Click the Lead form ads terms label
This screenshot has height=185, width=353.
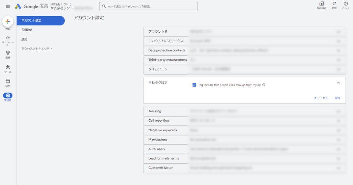pyautogui.click(x=164, y=159)
